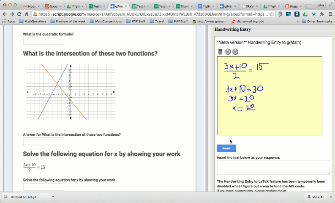Switch to the Thank tab
Viewport: 335px width, 203px height.
(x=184, y=6)
